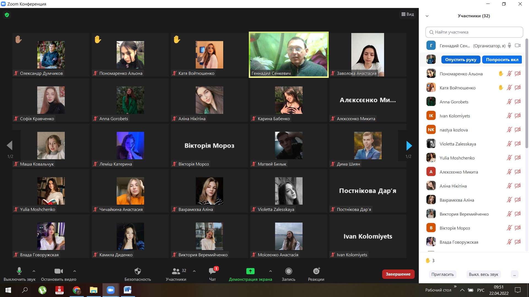Click muted mic icon for Violetta Zalesskaya row
Screen dimensions: 529x297
click(509, 144)
